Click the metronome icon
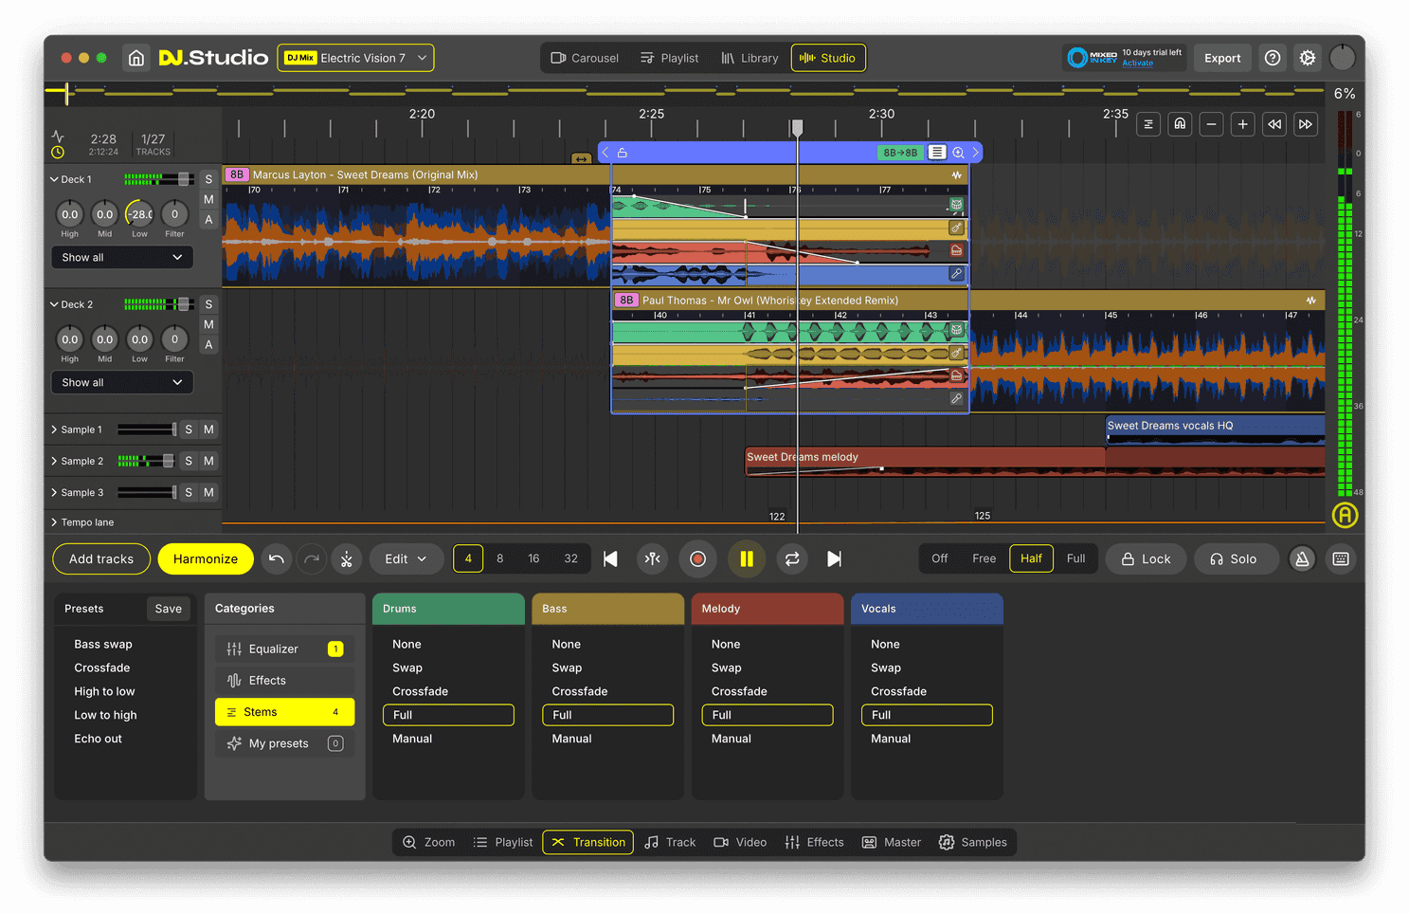 (1302, 559)
